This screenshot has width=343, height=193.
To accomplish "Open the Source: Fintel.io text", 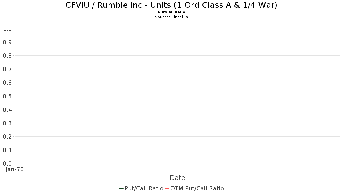I will coord(171,17).
